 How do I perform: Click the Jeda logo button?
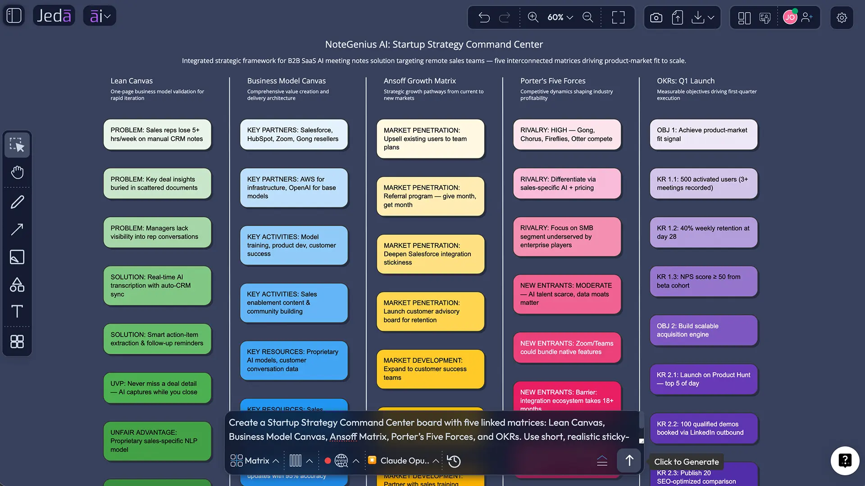54,16
